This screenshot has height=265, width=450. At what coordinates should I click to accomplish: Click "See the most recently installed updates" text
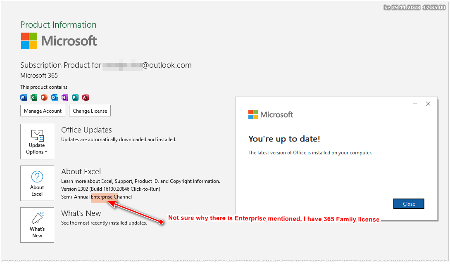(x=104, y=223)
